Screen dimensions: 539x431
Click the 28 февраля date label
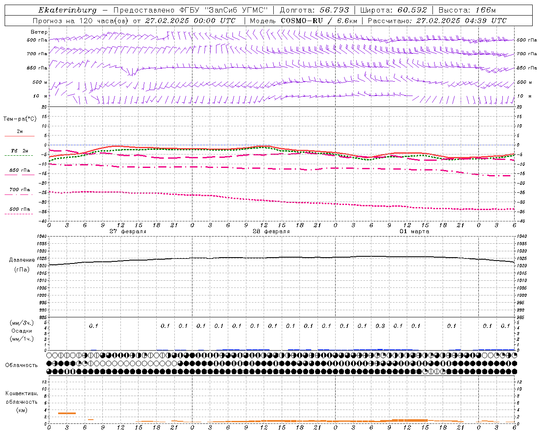(271, 231)
